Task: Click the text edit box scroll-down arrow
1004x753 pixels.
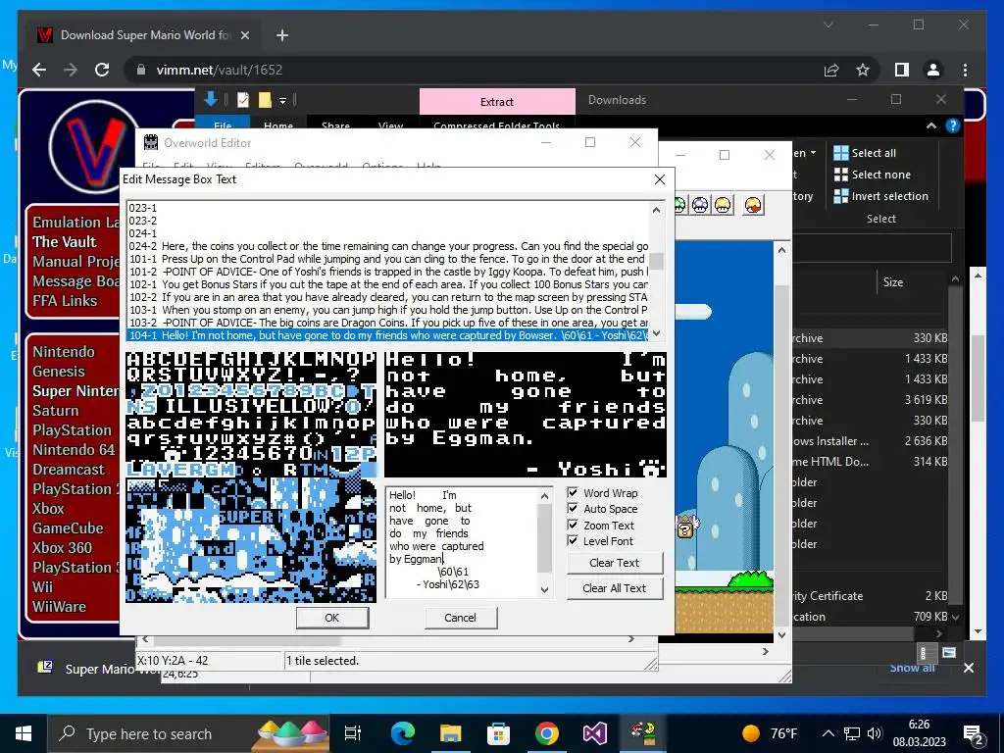Action: tap(544, 589)
